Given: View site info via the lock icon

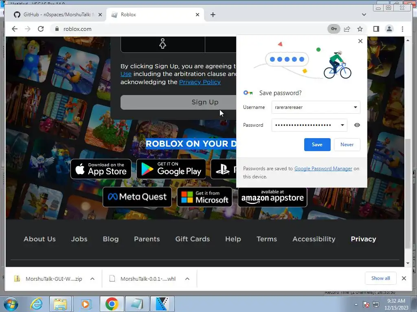Looking at the screenshot, I should pyautogui.click(x=57, y=29).
